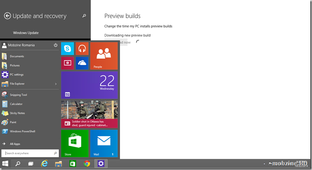312x170 pixels.
Task: Open Sticky Notes
Action: pos(30,113)
